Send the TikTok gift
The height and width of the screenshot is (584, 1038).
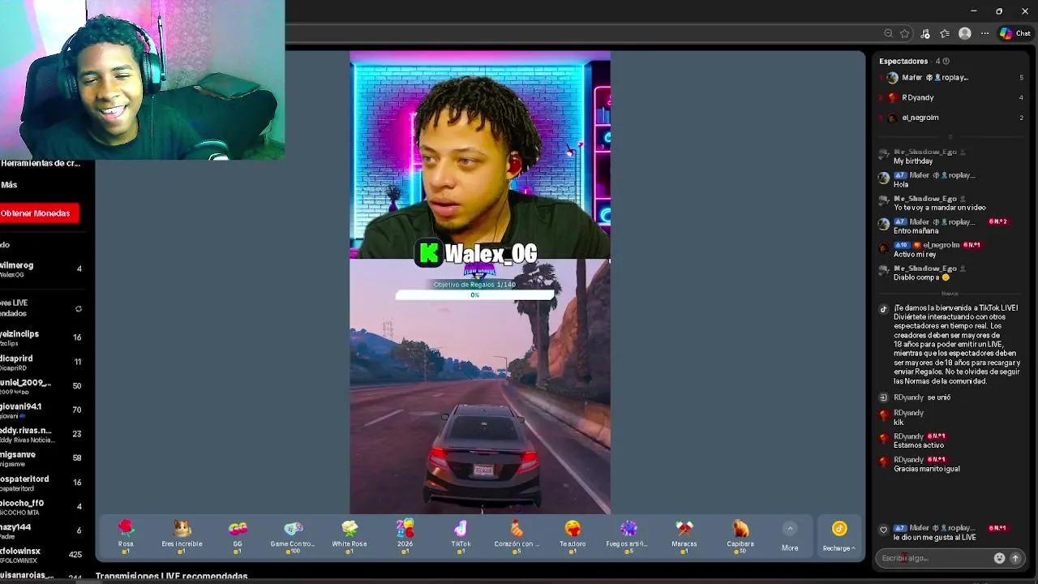[x=461, y=536]
